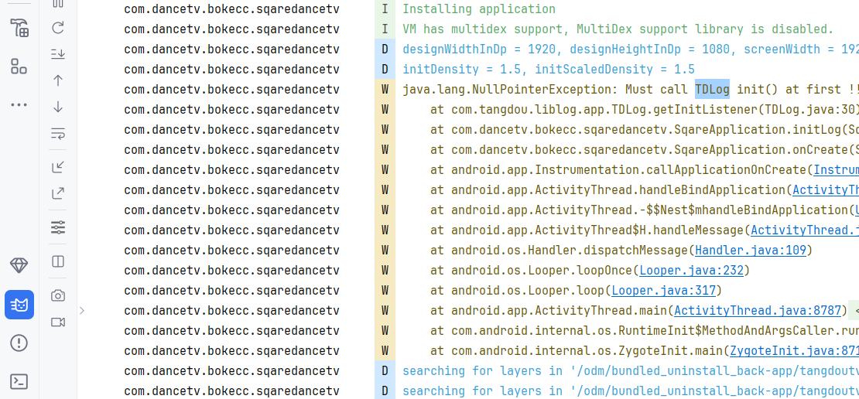This screenshot has height=399, width=859.
Task: Open Looper.java:317 link
Action: coord(663,291)
